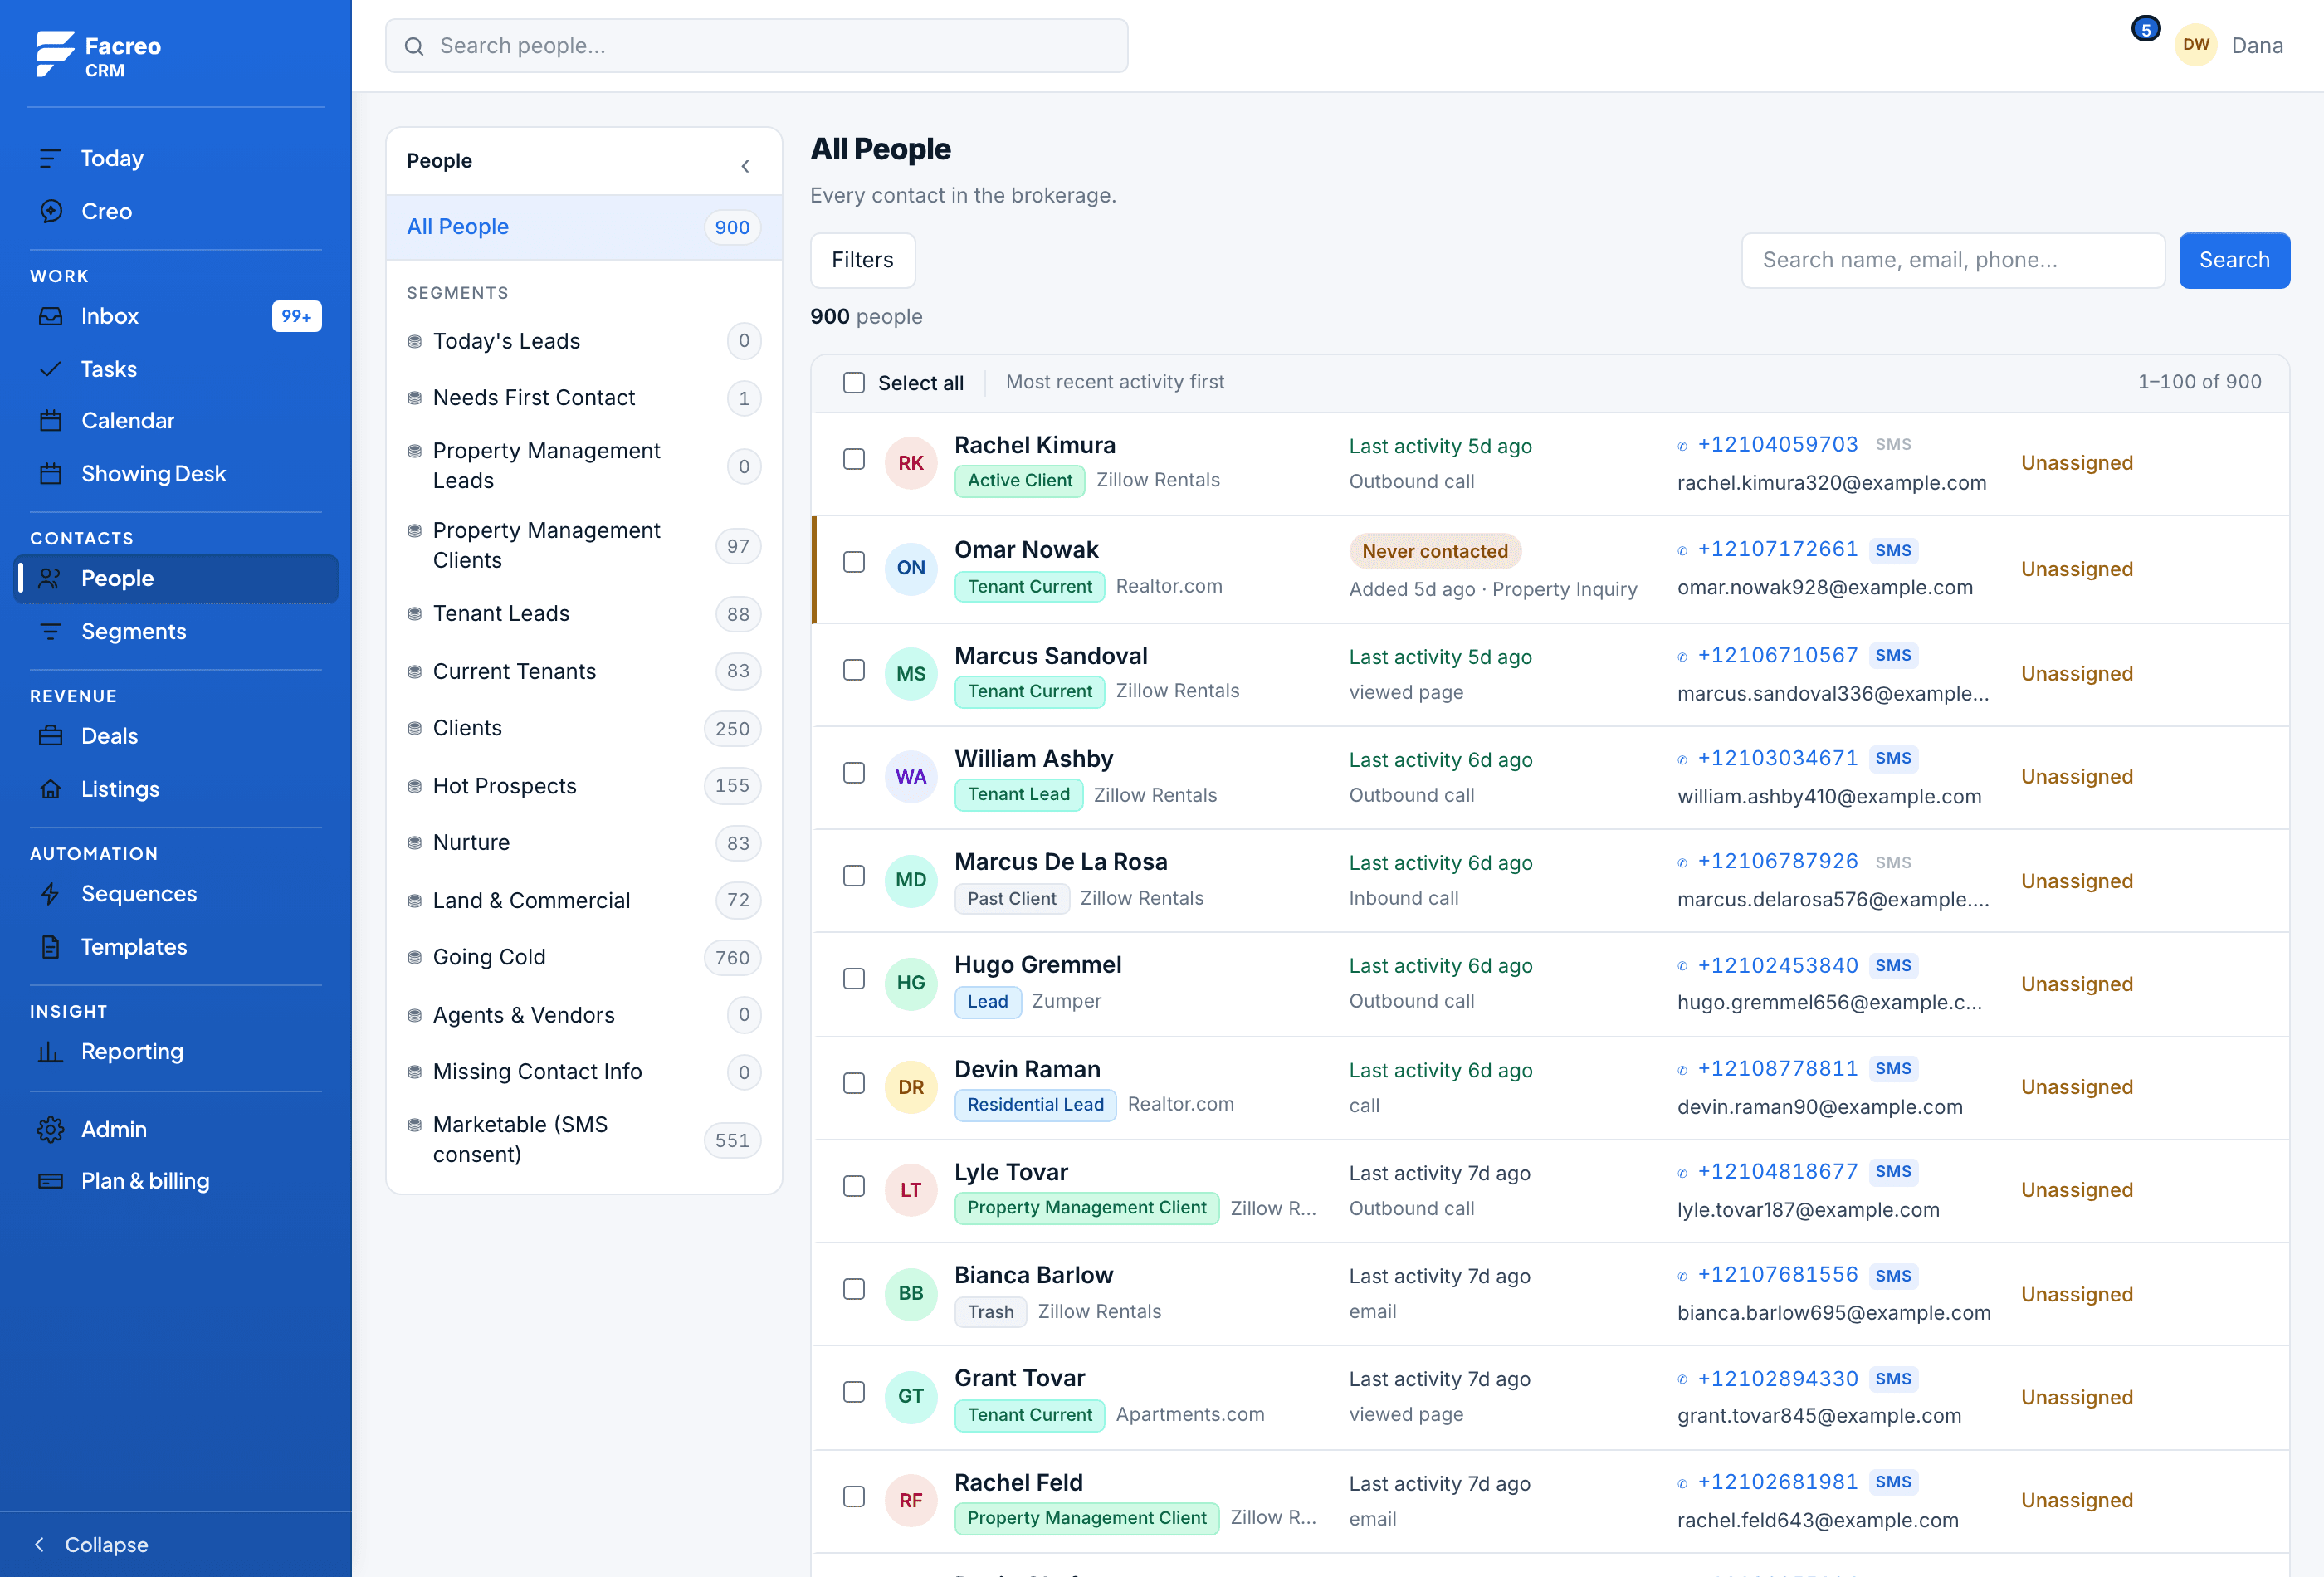Check the box for Rachel Kimura
Viewport: 2324px width, 1577px height.
click(x=854, y=459)
